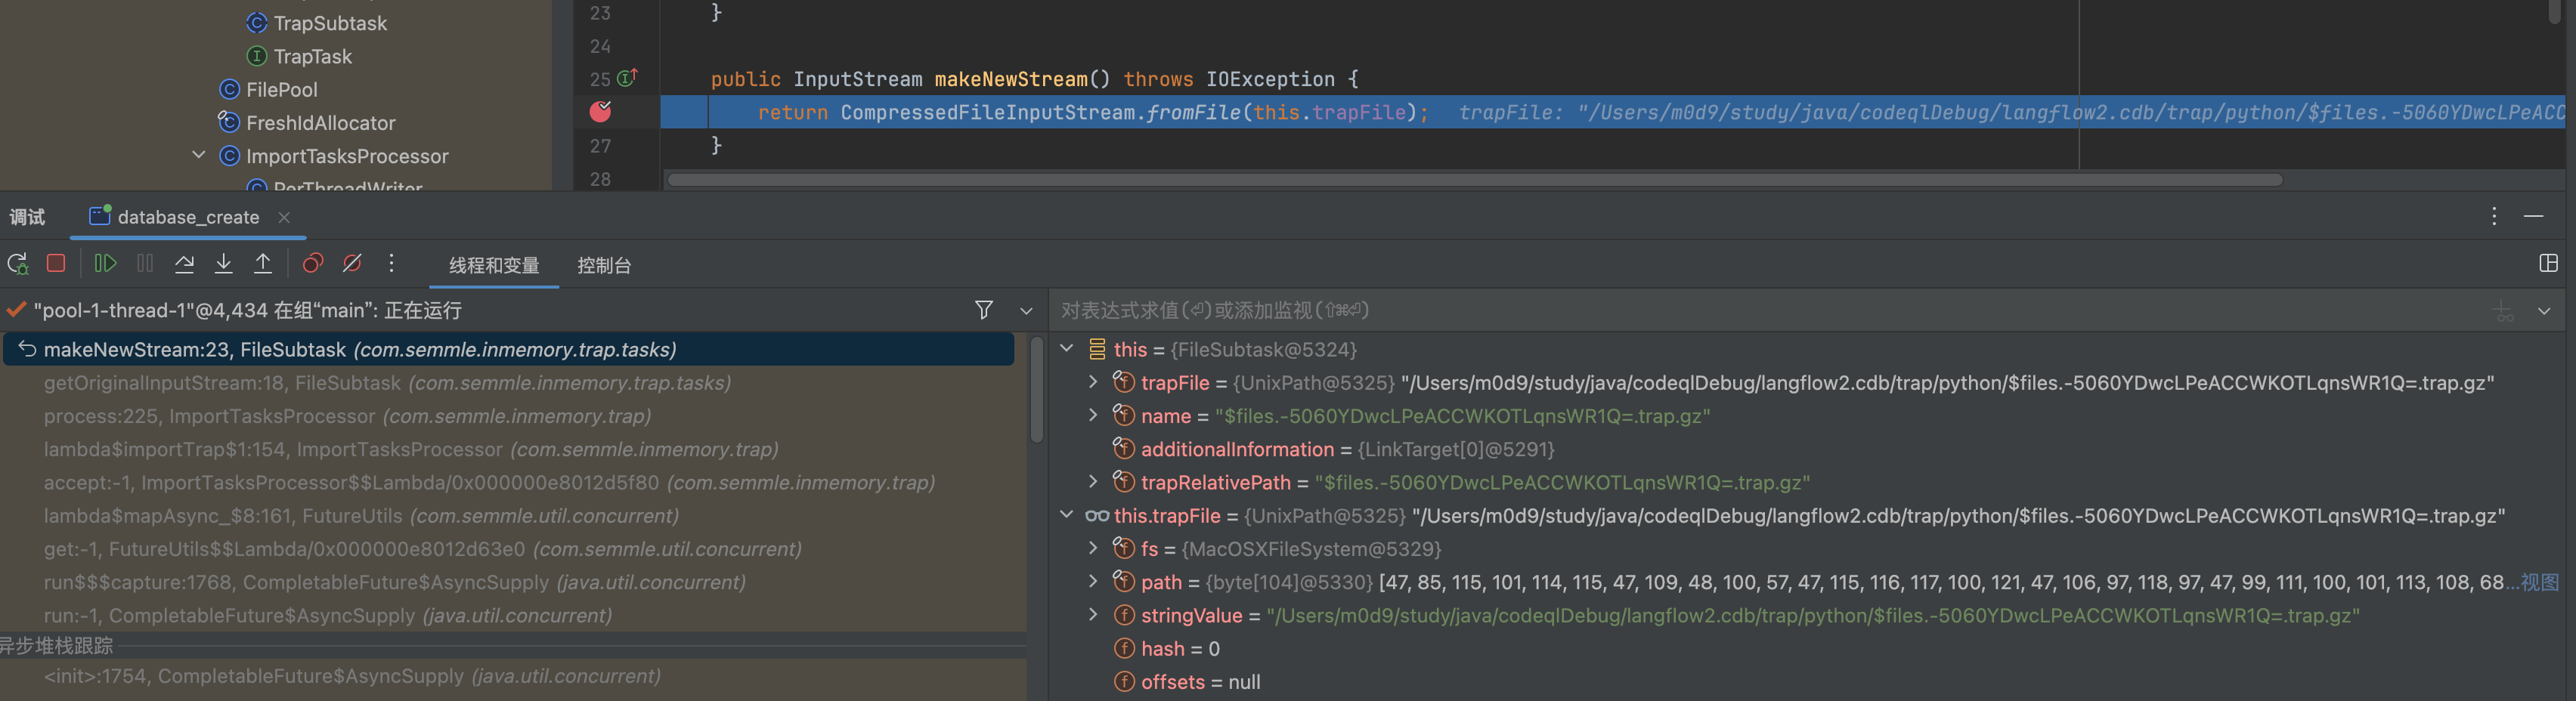Screen dimensions: 2576x701
Task: Select the lambda$mapAsync_$8:161 frame
Action: [x=513, y=516]
